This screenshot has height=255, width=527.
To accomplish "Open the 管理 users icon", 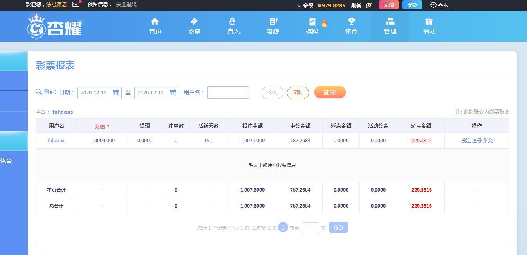I will click(390, 21).
